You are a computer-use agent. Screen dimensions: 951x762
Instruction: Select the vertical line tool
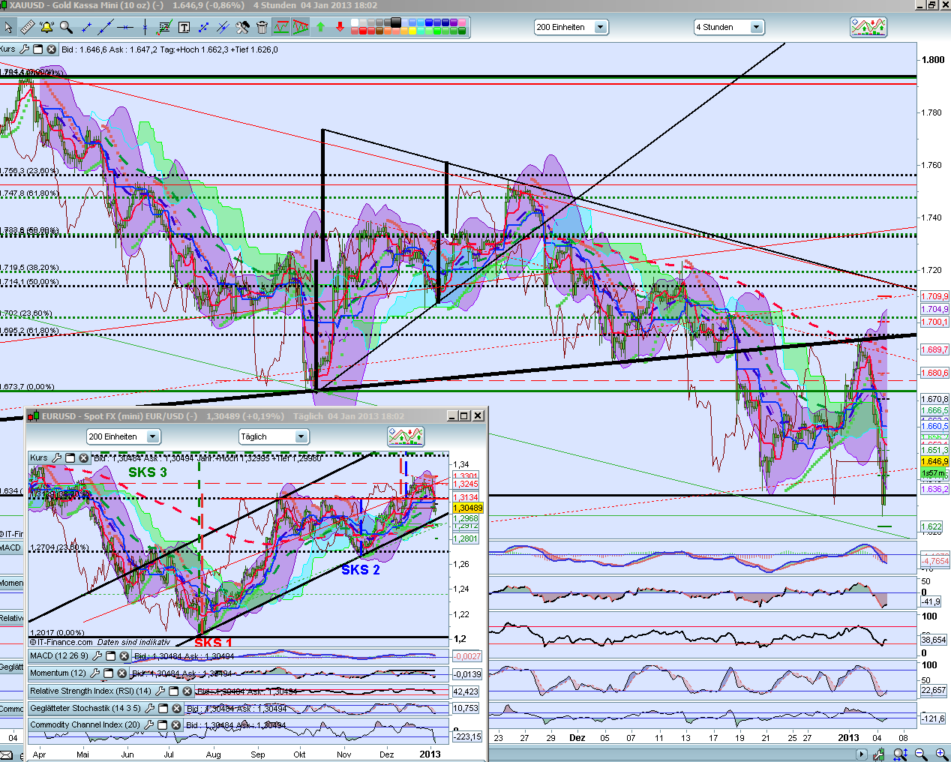145,28
